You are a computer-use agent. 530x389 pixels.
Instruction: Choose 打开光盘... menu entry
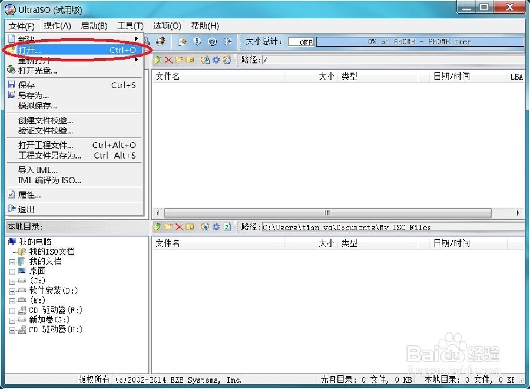pyautogui.click(x=74, y=71)
